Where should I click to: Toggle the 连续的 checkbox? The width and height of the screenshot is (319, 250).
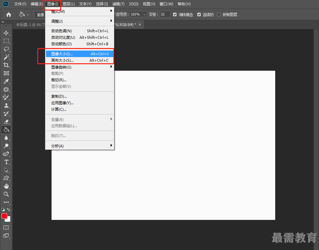pos(199,15)
